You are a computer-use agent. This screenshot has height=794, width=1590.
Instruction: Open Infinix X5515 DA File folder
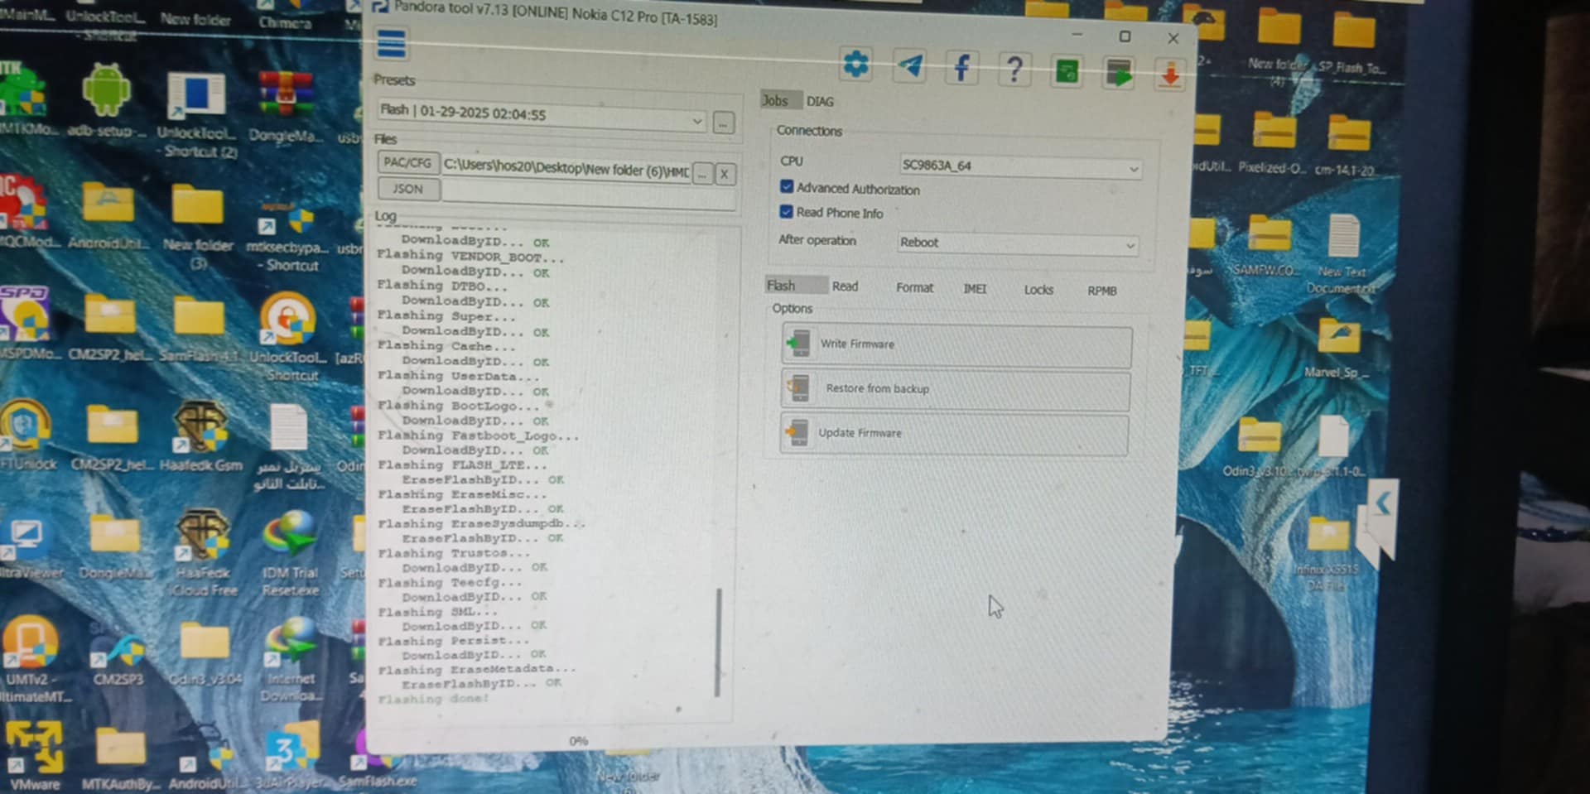tap(1327, 553)
